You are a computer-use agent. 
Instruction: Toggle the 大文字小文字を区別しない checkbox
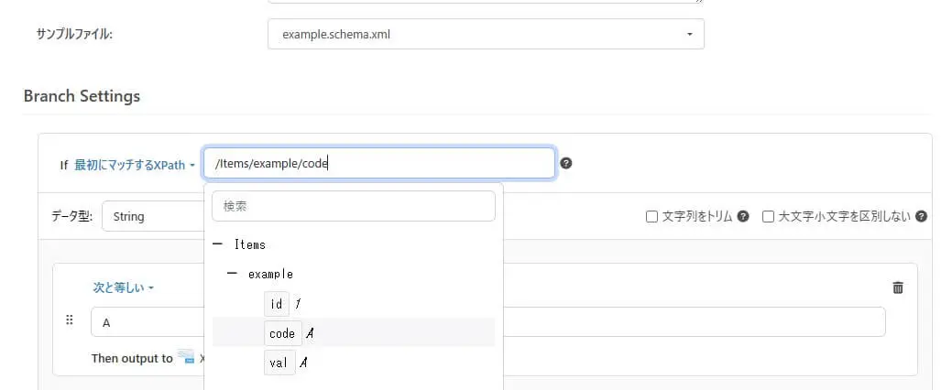(769, 217)
